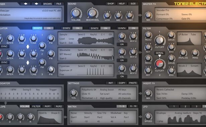Open the FILE menu button
This screenshot has height=127, width=206.
[x=59, y=4]
